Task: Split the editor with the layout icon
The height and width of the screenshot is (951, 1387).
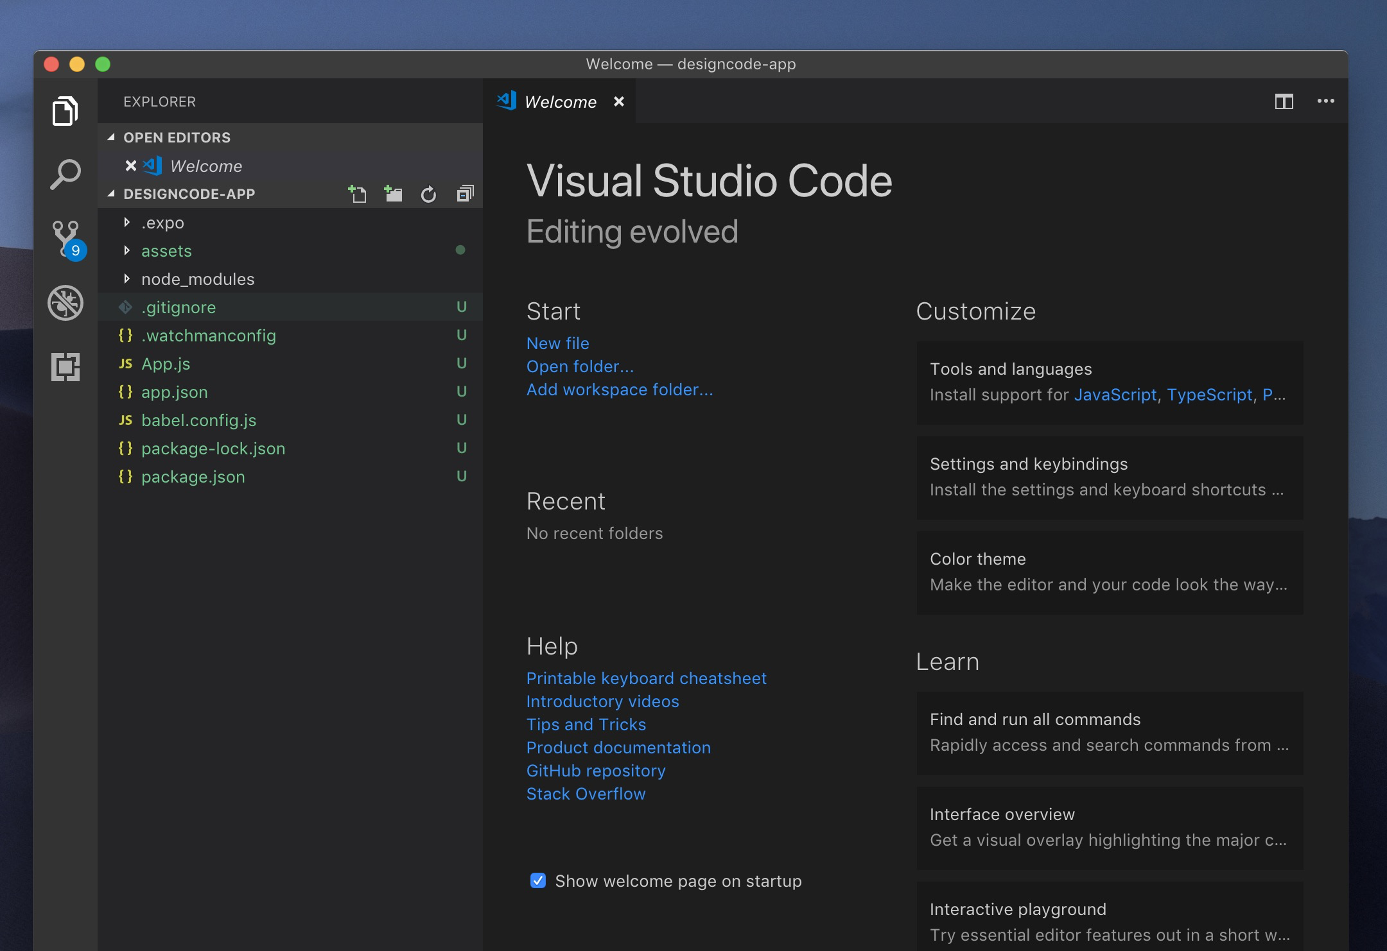Action: [1284, 101]
